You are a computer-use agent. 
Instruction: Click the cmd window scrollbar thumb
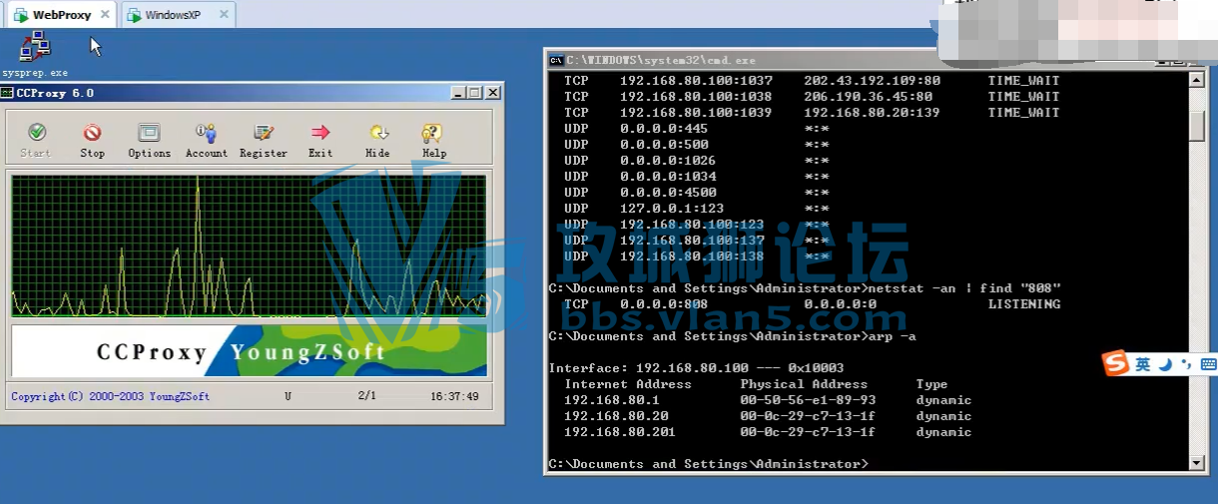pyautogui.click(x=1197, y=126)
